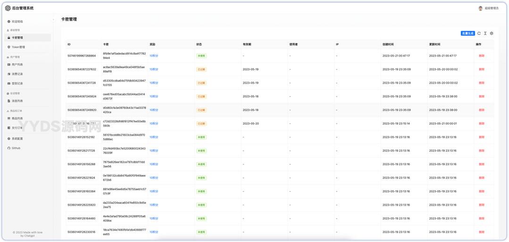
Task: Collapse the sidebar using the edge handle
Action: click(x=53, y=20)
